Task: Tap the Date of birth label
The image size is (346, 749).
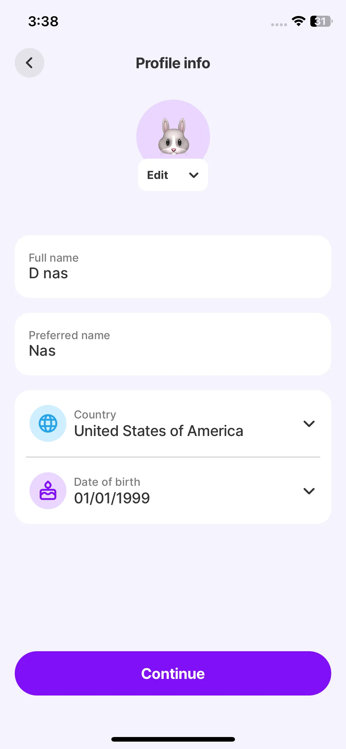Action: pos(107,482)
